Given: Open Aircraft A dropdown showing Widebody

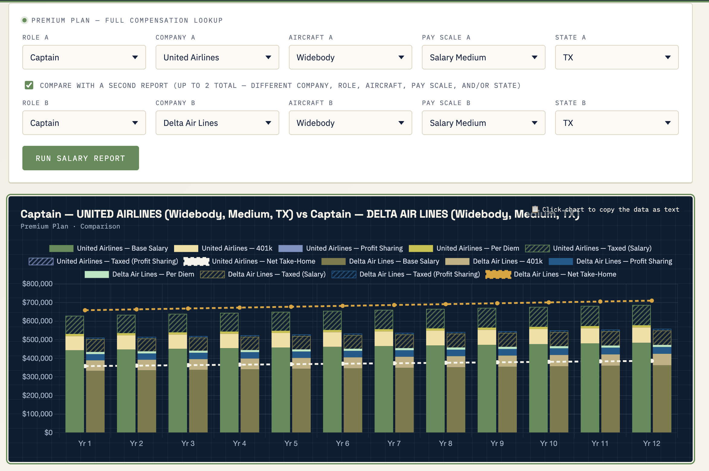Looking at the screenshot, I should [351, 57].
